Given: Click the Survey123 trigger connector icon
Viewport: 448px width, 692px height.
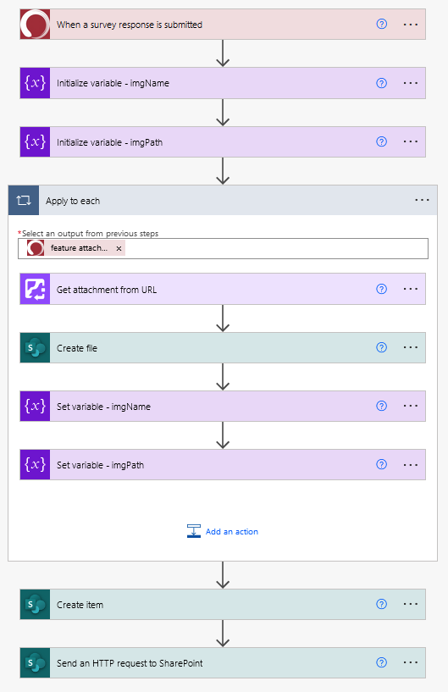Looking at the screenshot, I should click(x=35, y=25).
